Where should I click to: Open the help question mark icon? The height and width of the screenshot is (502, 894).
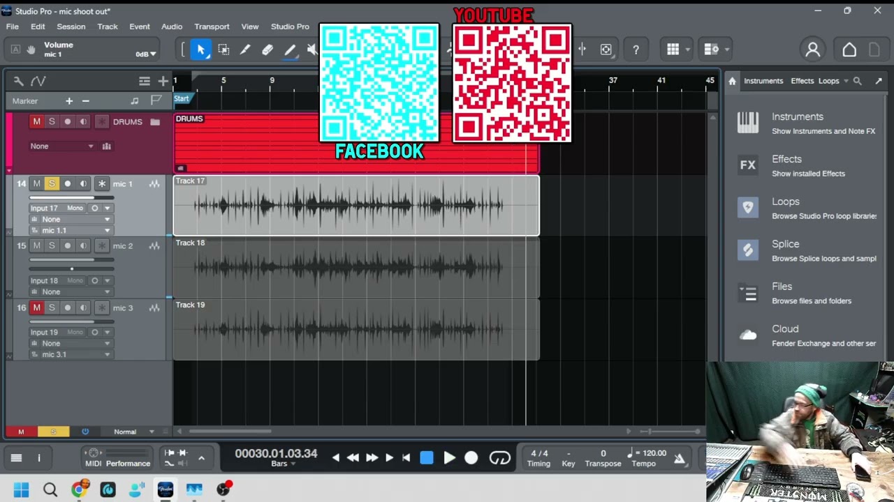point(636,50)
